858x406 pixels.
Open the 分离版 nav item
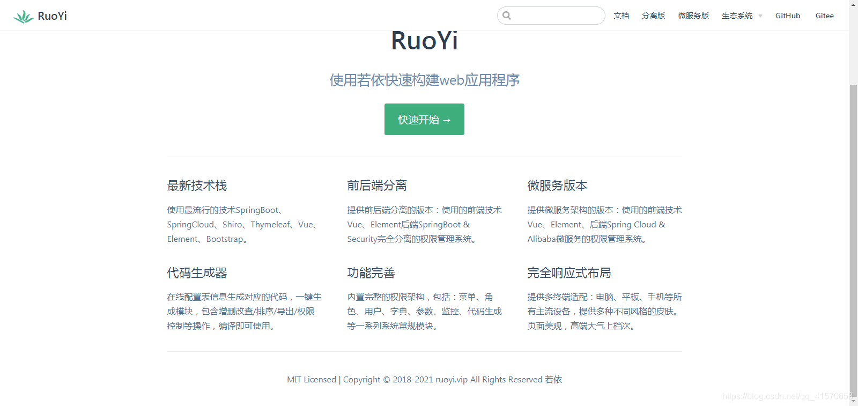click(x=653, y=16)
